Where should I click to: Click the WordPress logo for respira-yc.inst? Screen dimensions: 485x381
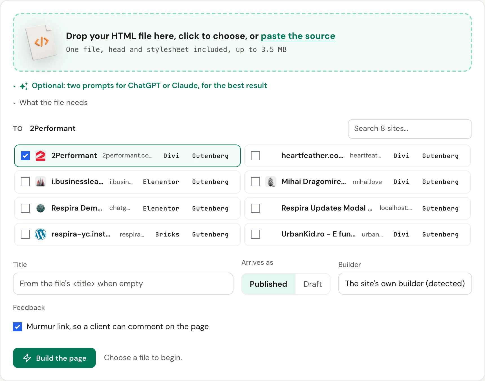pos(41,234)
